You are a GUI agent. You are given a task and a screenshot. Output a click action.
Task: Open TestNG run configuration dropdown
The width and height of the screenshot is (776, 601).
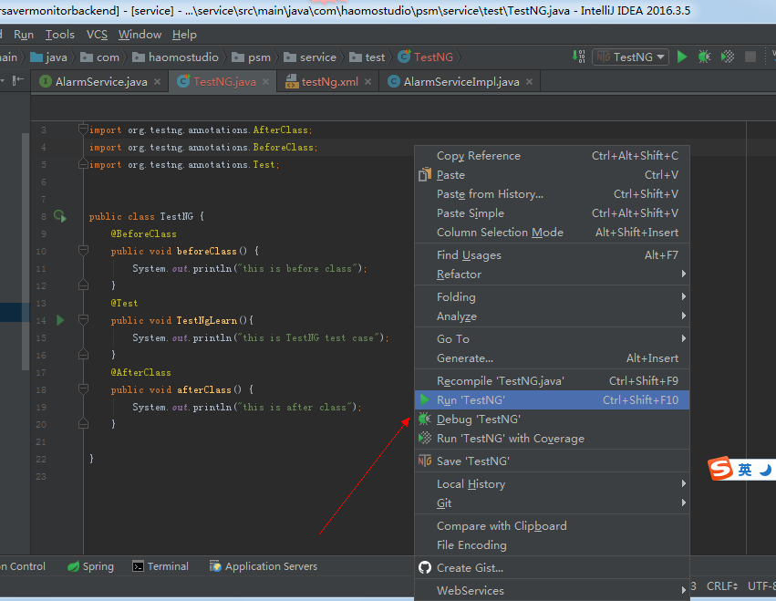630,57
